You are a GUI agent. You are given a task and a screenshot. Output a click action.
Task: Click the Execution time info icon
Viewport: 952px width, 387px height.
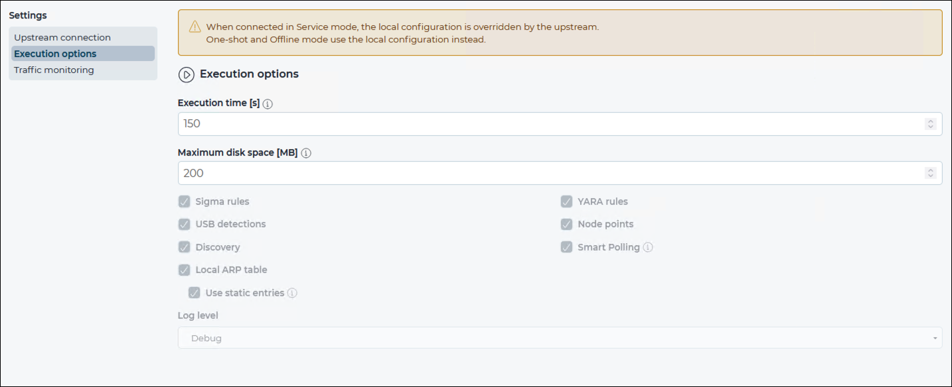268,104
